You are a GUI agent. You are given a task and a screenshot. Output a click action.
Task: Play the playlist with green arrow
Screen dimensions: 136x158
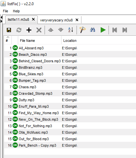(x=103, y=30)
